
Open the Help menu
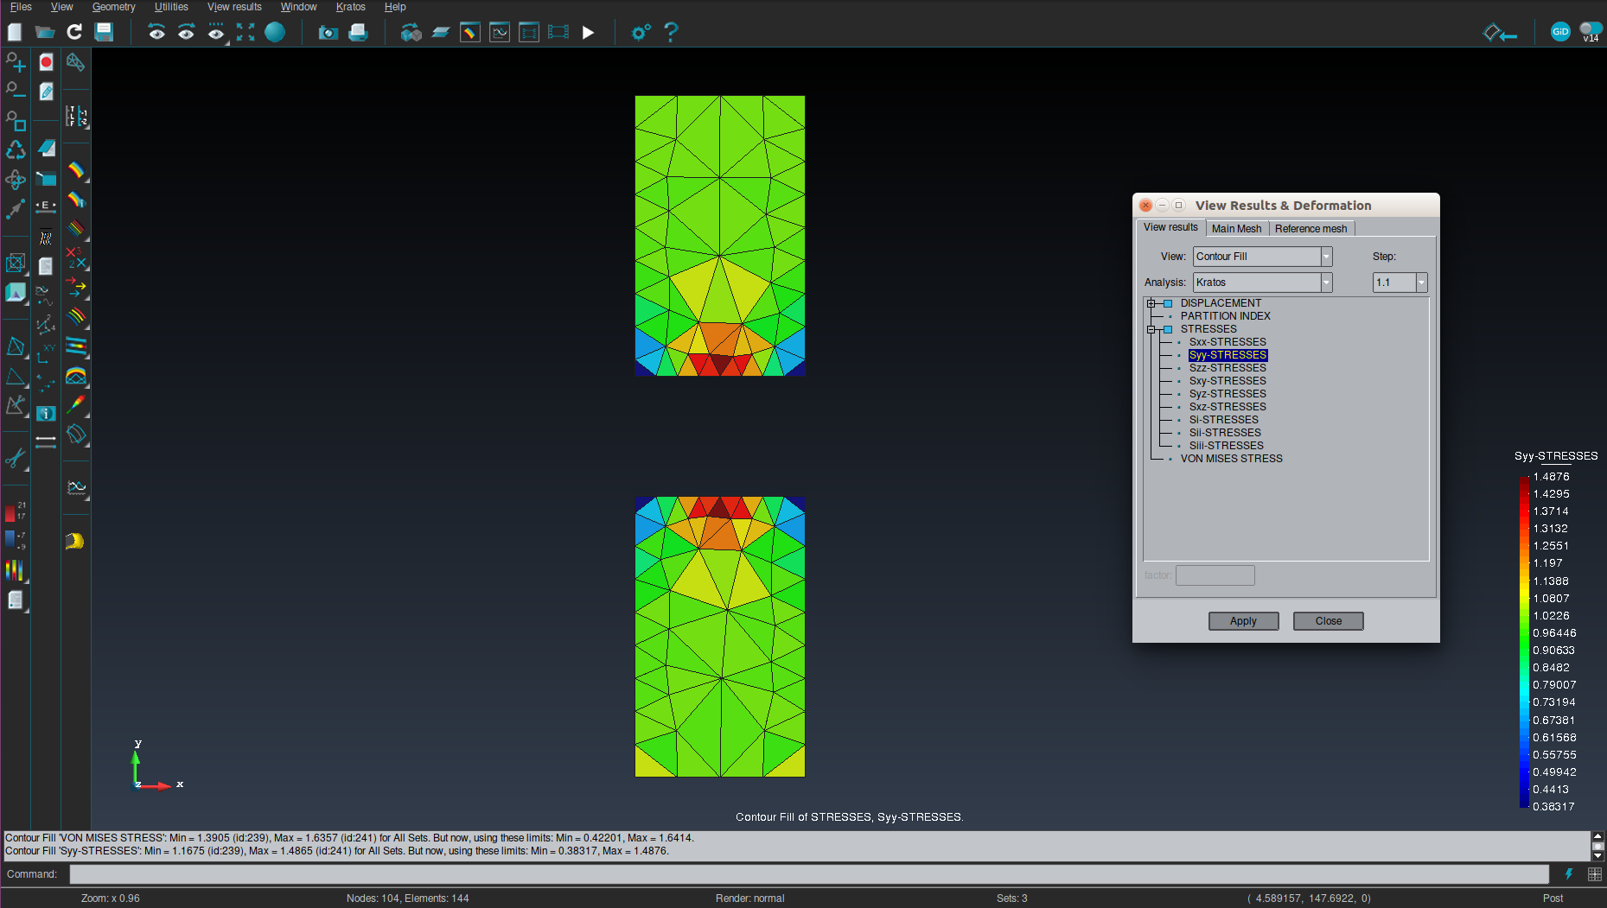pyautogui.click(x=395, y=7)
